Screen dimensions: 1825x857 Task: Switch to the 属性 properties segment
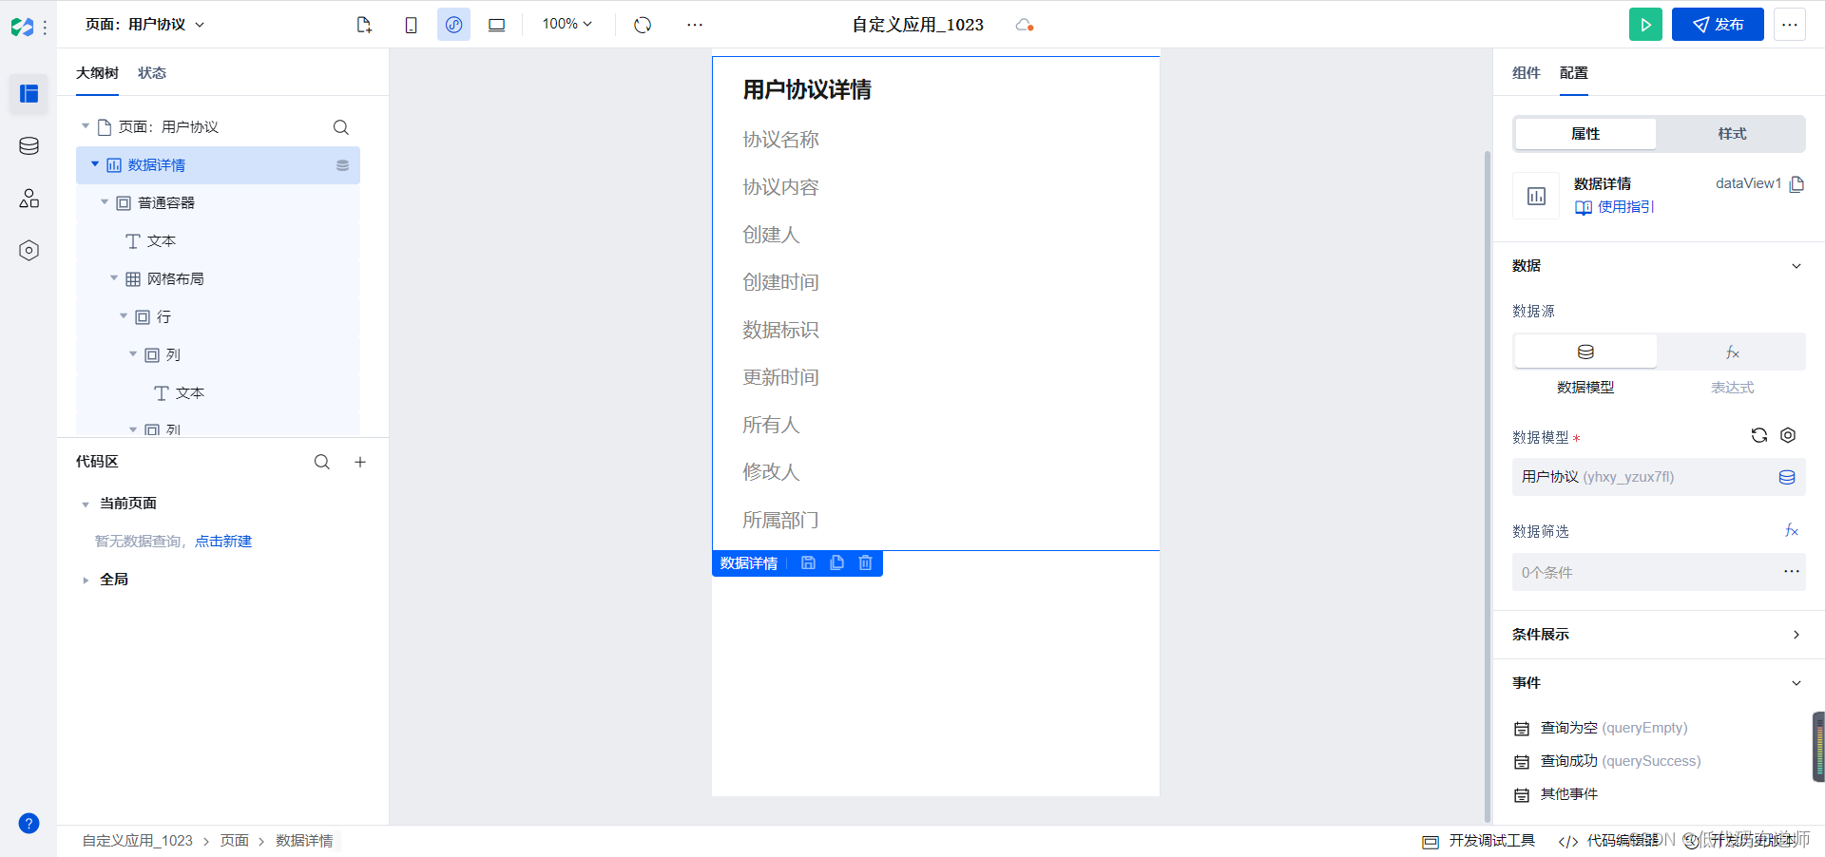point(1585,134)
